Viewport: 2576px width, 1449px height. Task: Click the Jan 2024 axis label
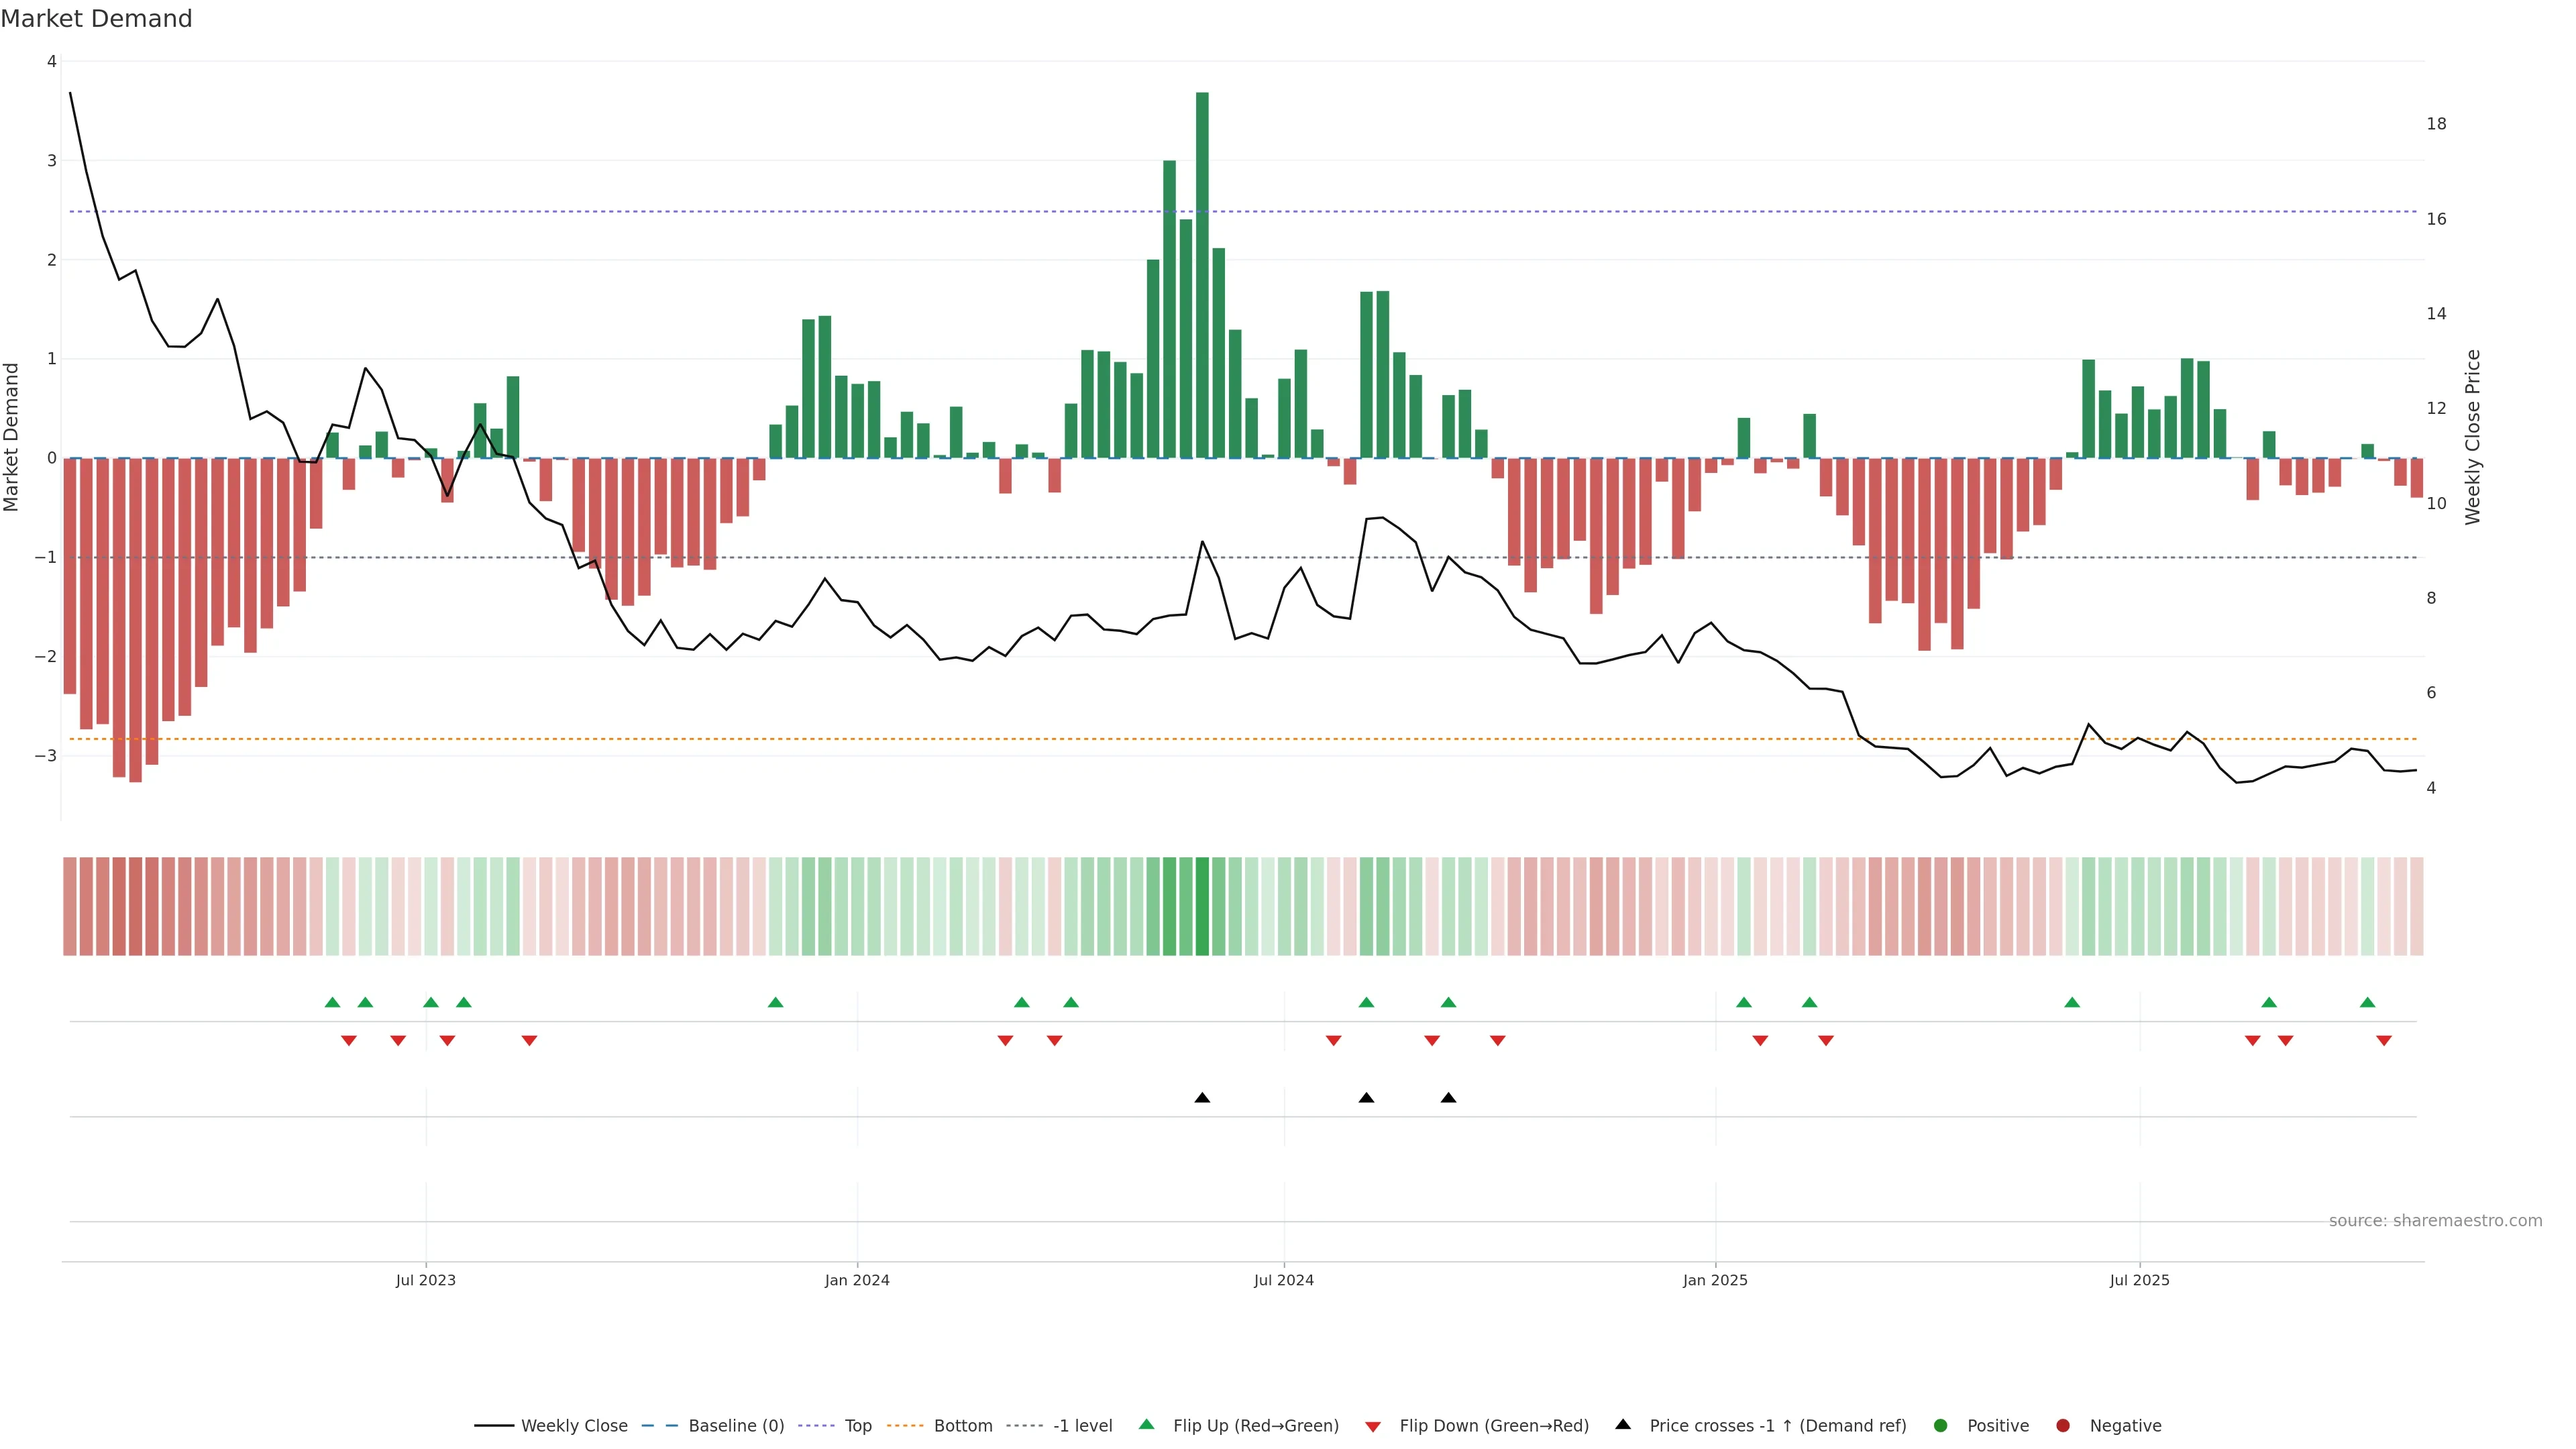coord(857,1280)
